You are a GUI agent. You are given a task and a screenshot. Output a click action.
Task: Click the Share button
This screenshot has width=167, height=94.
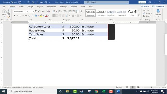(x=145, y=6)
